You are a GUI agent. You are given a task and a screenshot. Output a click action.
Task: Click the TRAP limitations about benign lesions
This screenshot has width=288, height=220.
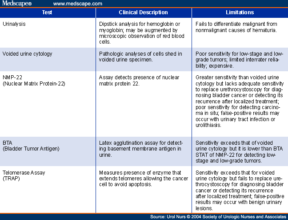[x=240, y=190]
